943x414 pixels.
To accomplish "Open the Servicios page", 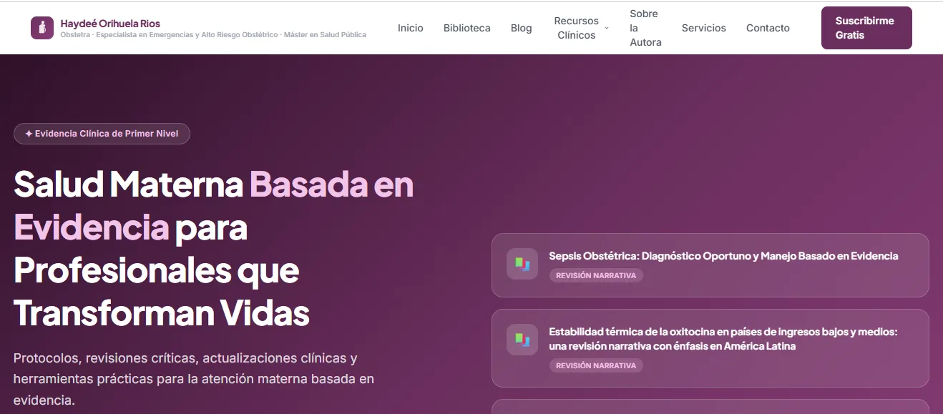I will pyautogui.click(x=704, y=28).
